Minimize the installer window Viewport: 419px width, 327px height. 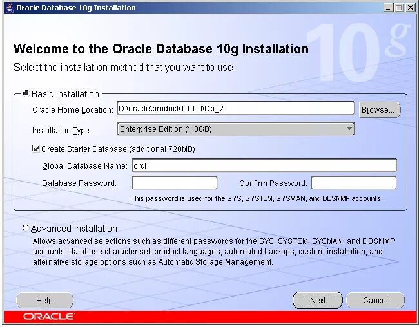coord(387,8)
